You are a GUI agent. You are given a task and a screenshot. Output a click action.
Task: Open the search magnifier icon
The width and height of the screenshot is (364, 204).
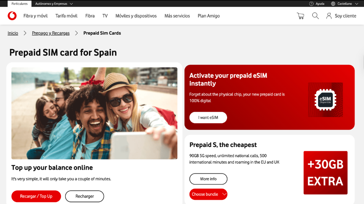pyautogui.click(x=315, y=16)
